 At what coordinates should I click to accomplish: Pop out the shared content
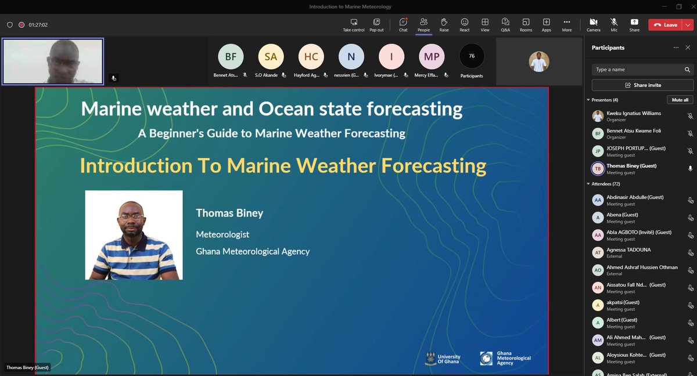click(376, 24)
